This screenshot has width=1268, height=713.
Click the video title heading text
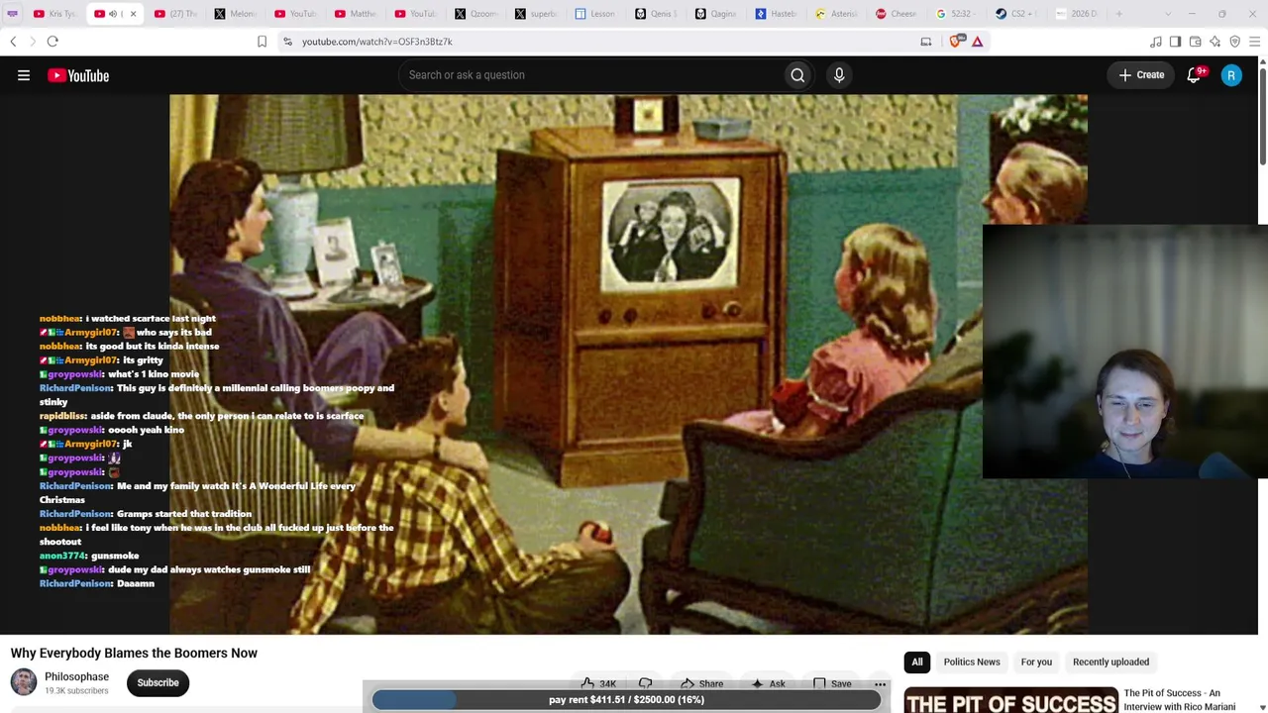coord(134,653)
